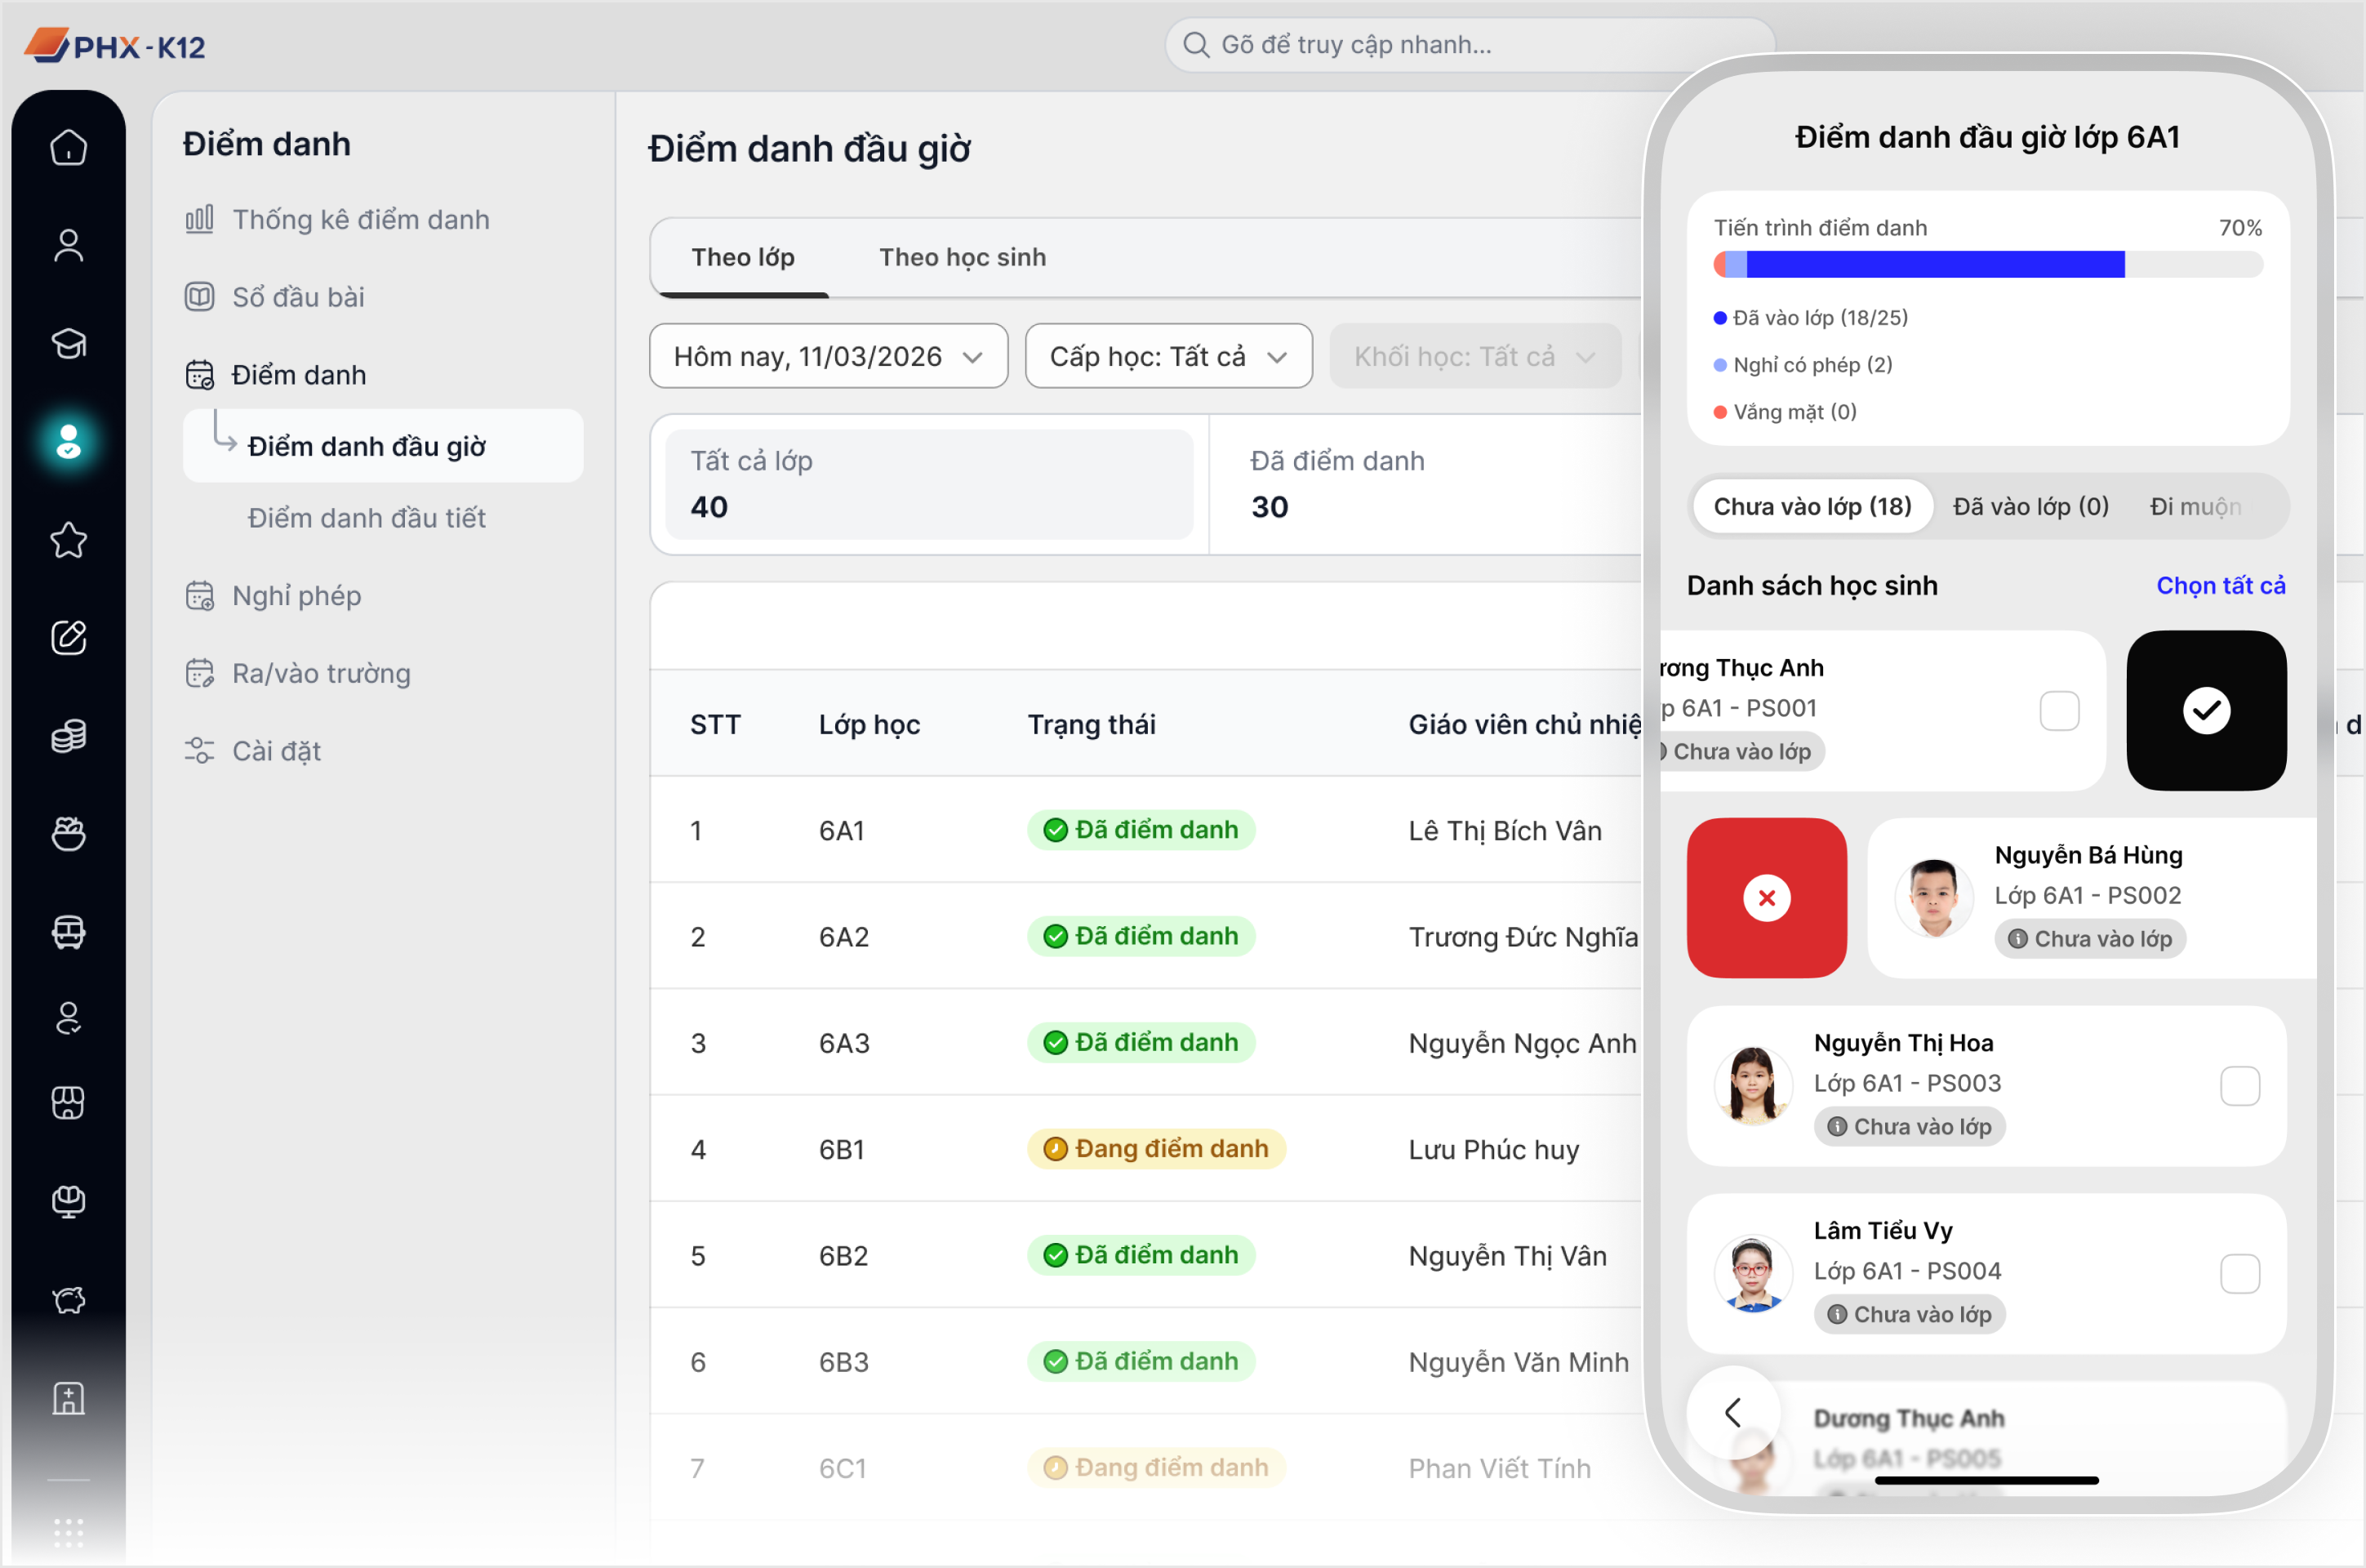The image size is (2366, 1568).
Task: Open the school bus icon in sidebar
Action: 69,932
